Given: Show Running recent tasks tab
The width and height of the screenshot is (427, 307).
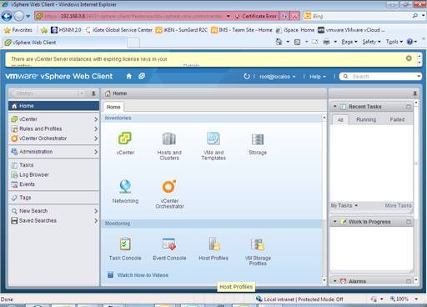Looking at the screenshot, I should tap(366, 119).
